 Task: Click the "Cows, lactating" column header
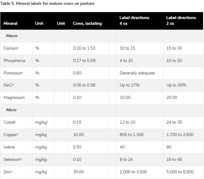coord(87,23)
